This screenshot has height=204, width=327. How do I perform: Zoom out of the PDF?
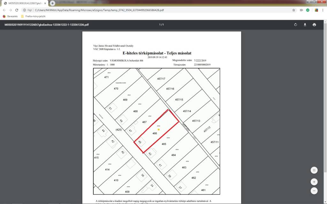click(314, 191)
